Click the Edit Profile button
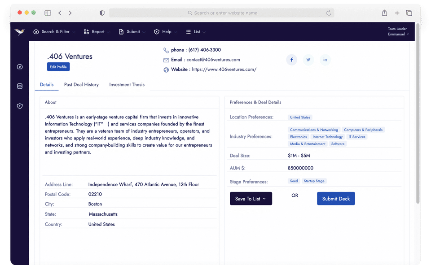This screenshot has width=431, height=265. pyautogui.click(x=58, y=67)
